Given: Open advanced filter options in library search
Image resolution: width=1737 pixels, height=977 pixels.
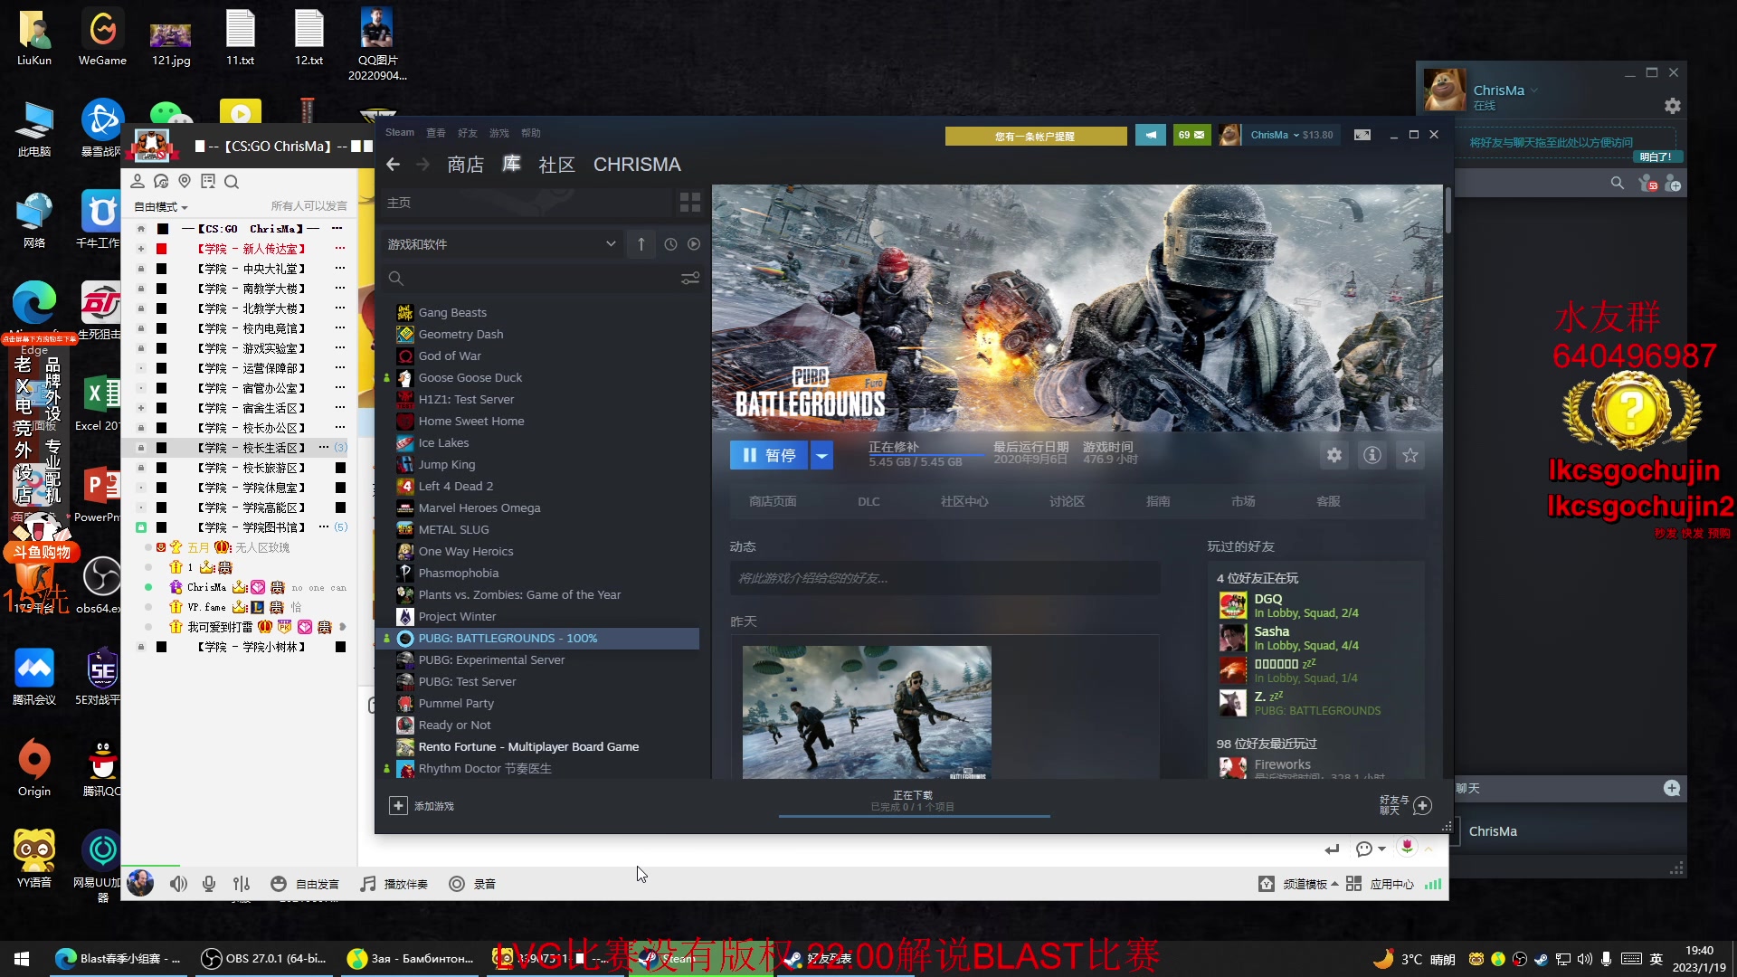Looking at the screenshot, I should (x=690, y=279).
